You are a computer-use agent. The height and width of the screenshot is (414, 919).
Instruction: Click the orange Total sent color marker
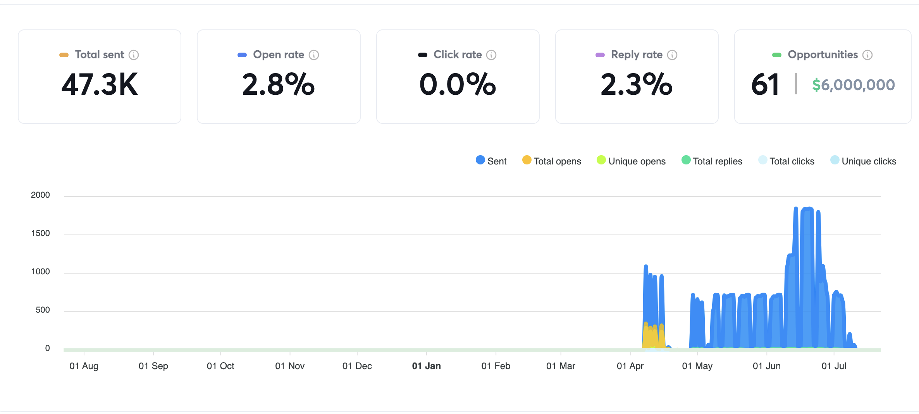[x=64, y=55]
